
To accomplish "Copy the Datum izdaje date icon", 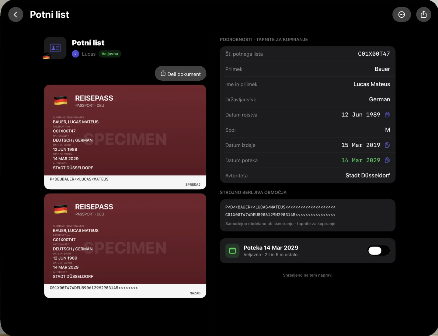I will point(387,145).
